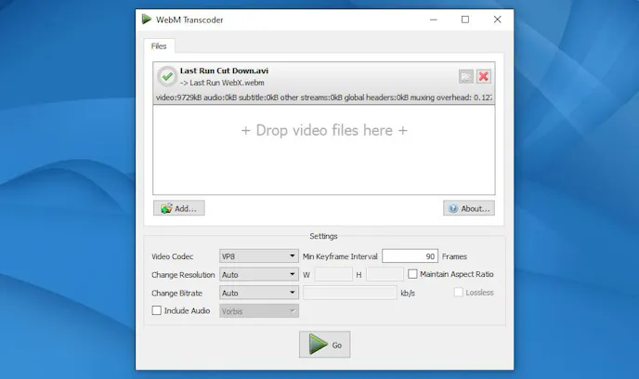
Task: Remove Last Run Cut Down.avi with red X
Action: point(483,76)
